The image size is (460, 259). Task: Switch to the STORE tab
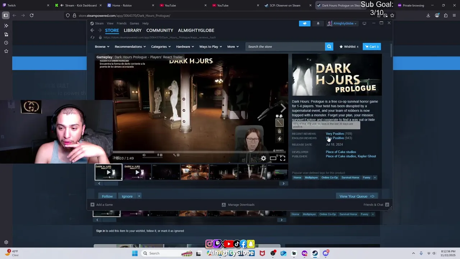point(112,31)
